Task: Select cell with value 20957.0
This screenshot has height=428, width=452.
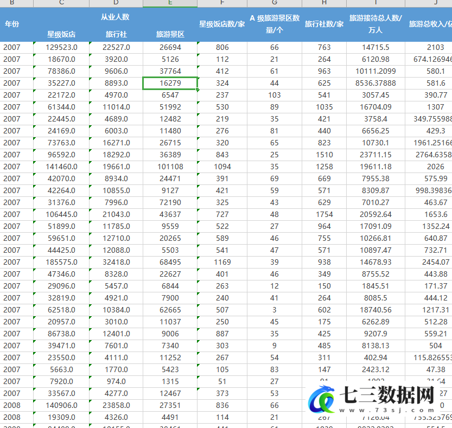Action: 61,322
